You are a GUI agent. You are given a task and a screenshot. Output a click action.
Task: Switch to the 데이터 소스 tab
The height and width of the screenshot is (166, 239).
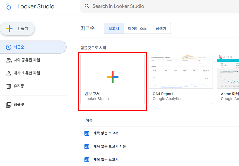[137, 29]
